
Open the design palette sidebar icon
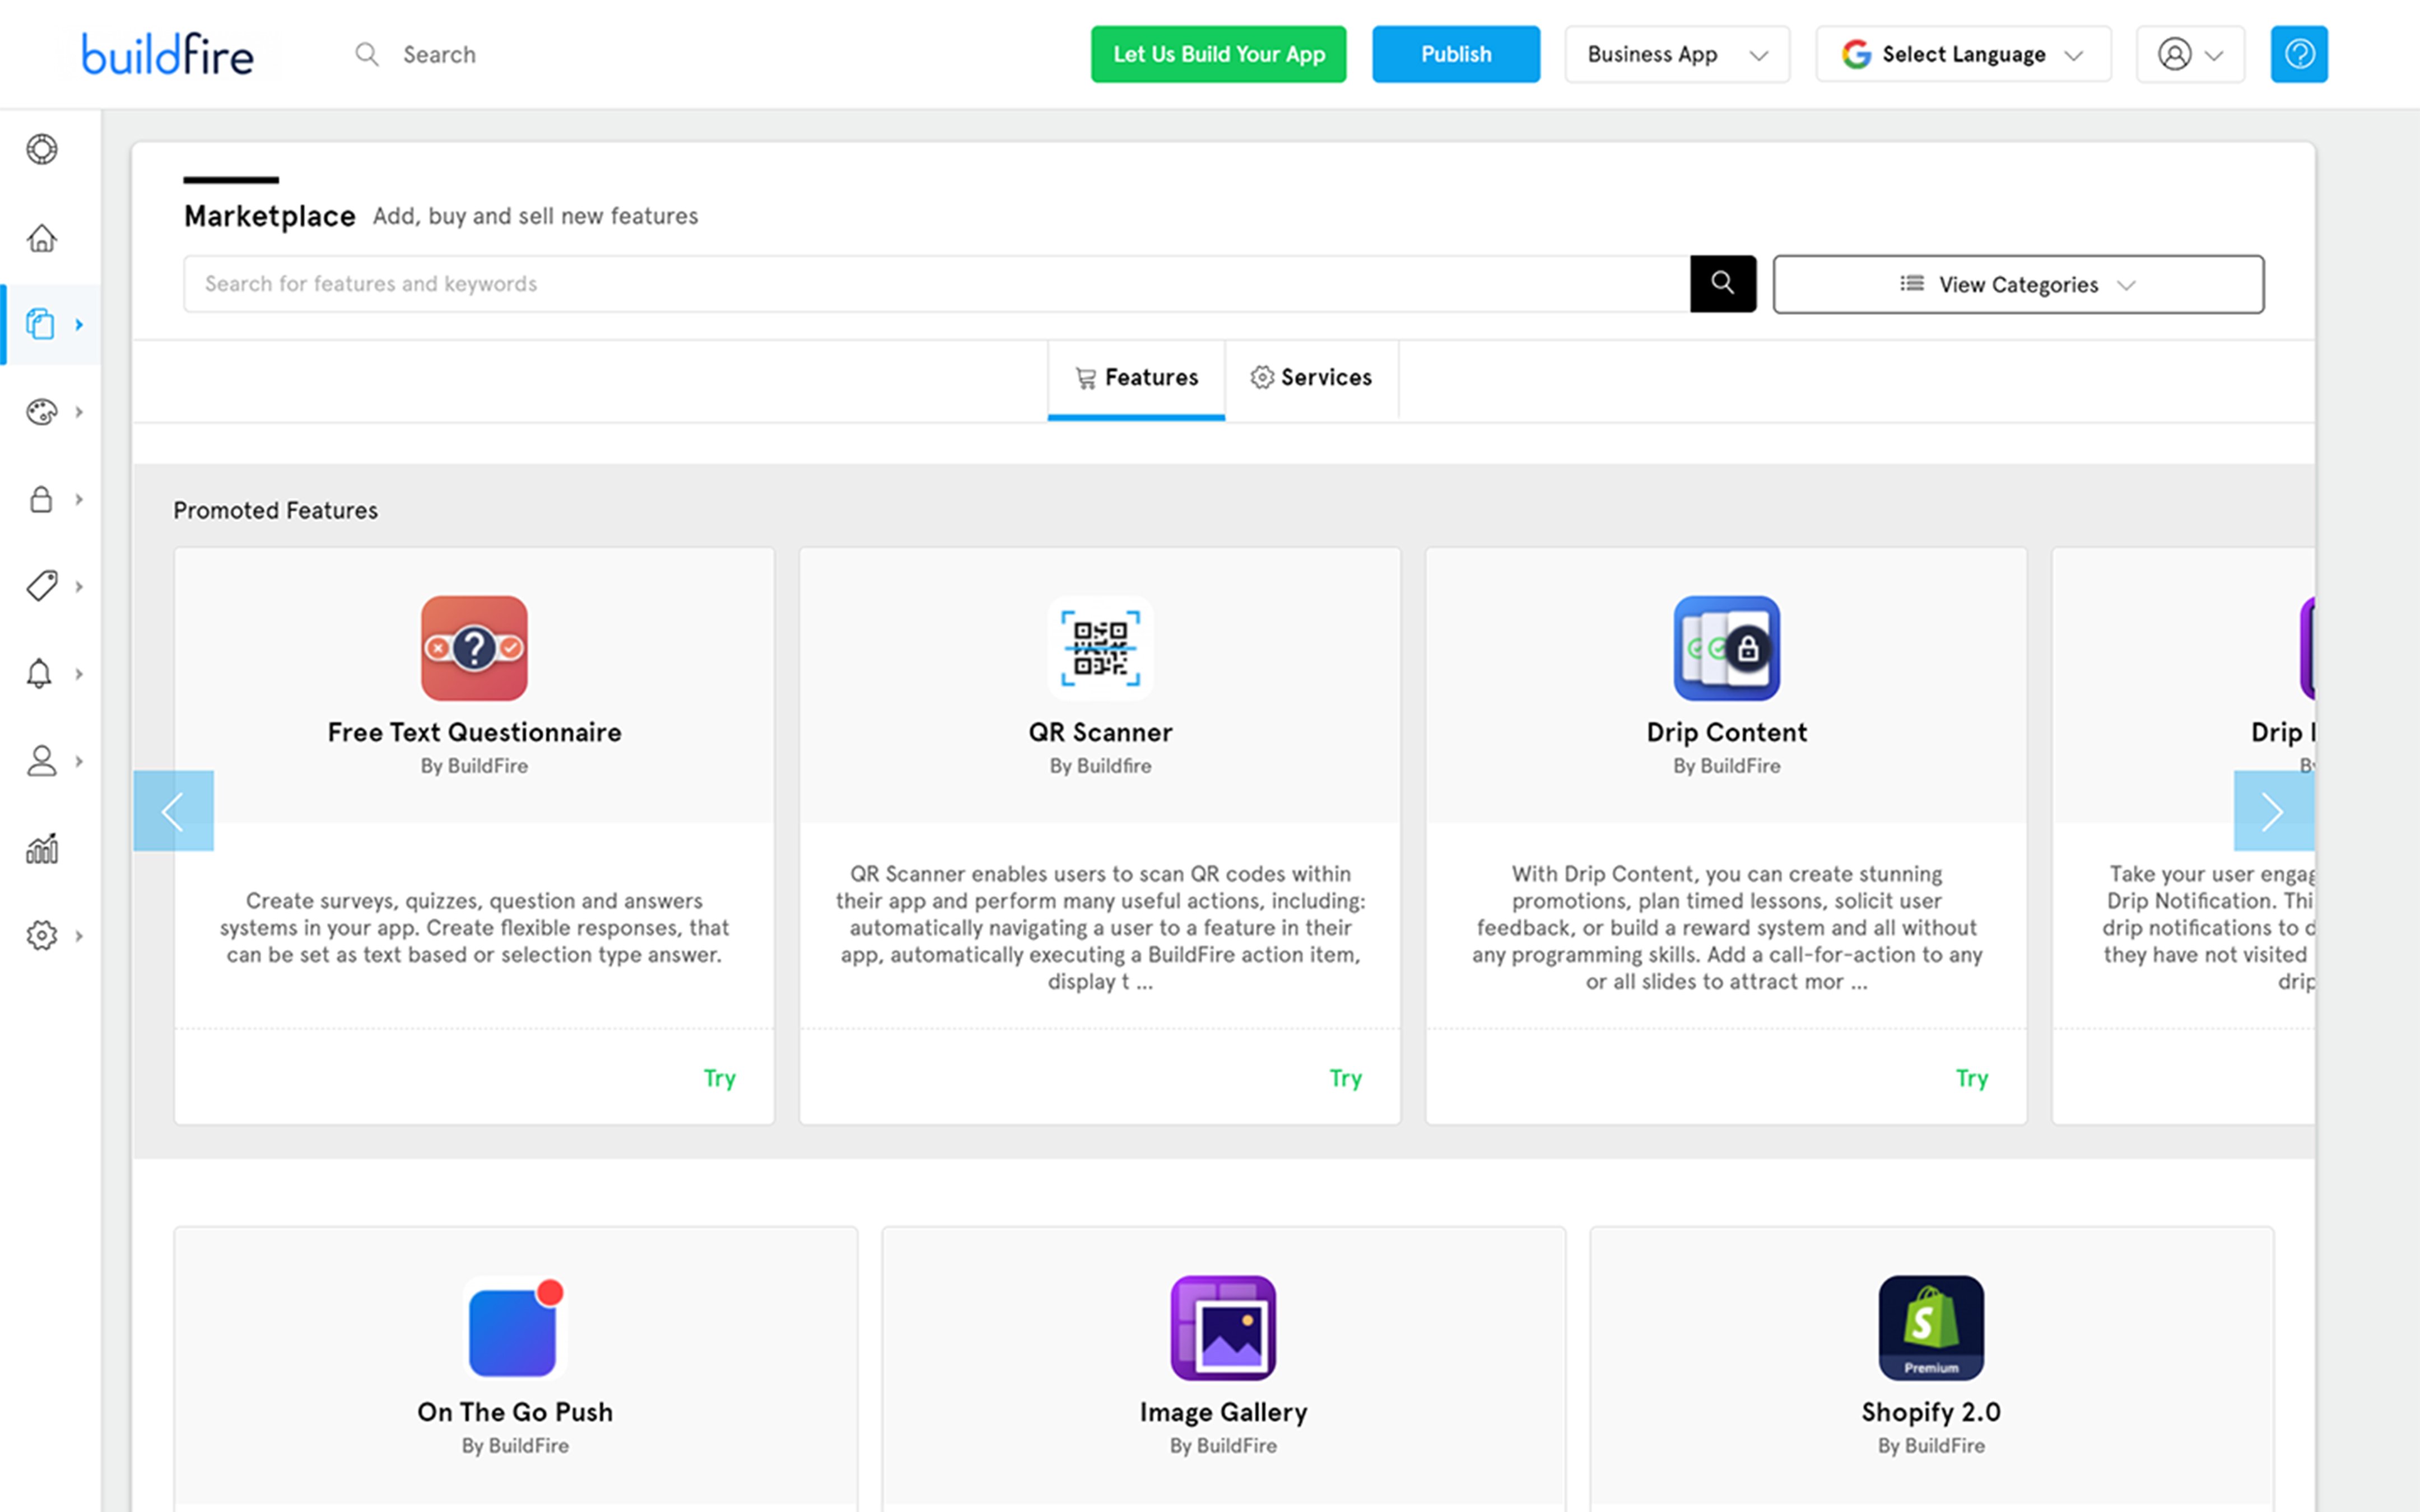tap(41, 412)
